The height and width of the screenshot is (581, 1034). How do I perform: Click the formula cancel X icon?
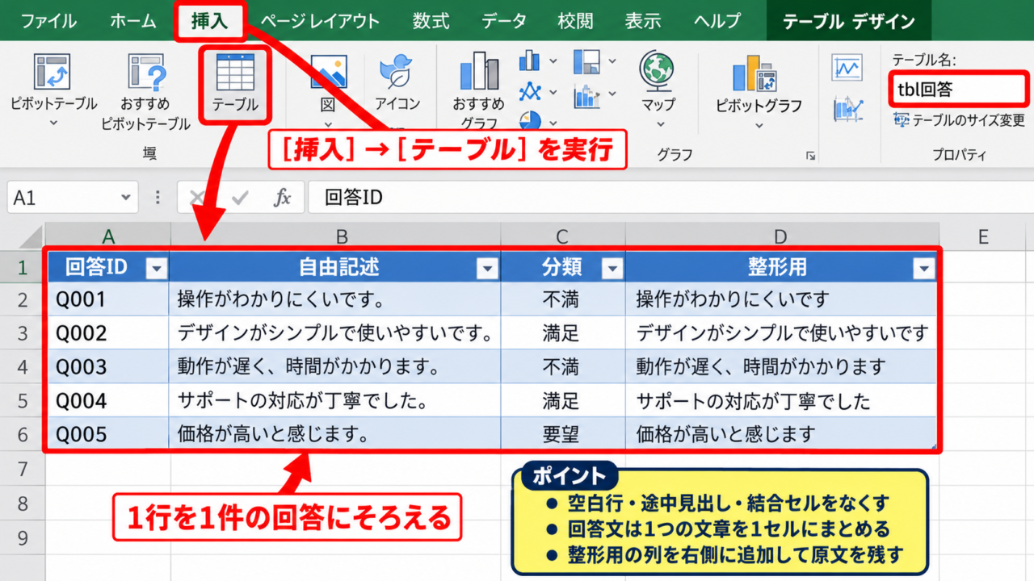(x=197, y=198)
